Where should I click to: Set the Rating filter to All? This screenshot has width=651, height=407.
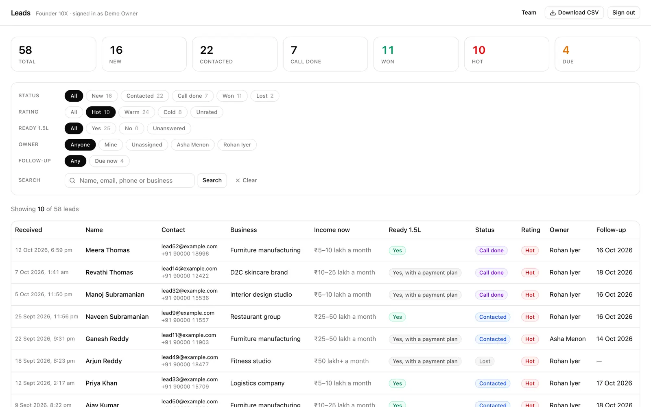tap(74, 112)
